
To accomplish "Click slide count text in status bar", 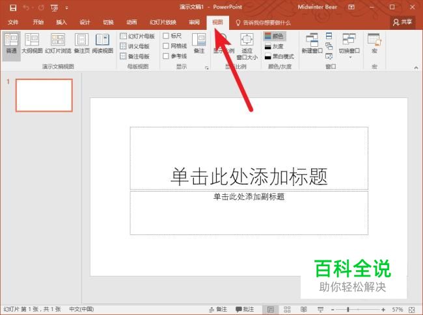I will 32,309.
